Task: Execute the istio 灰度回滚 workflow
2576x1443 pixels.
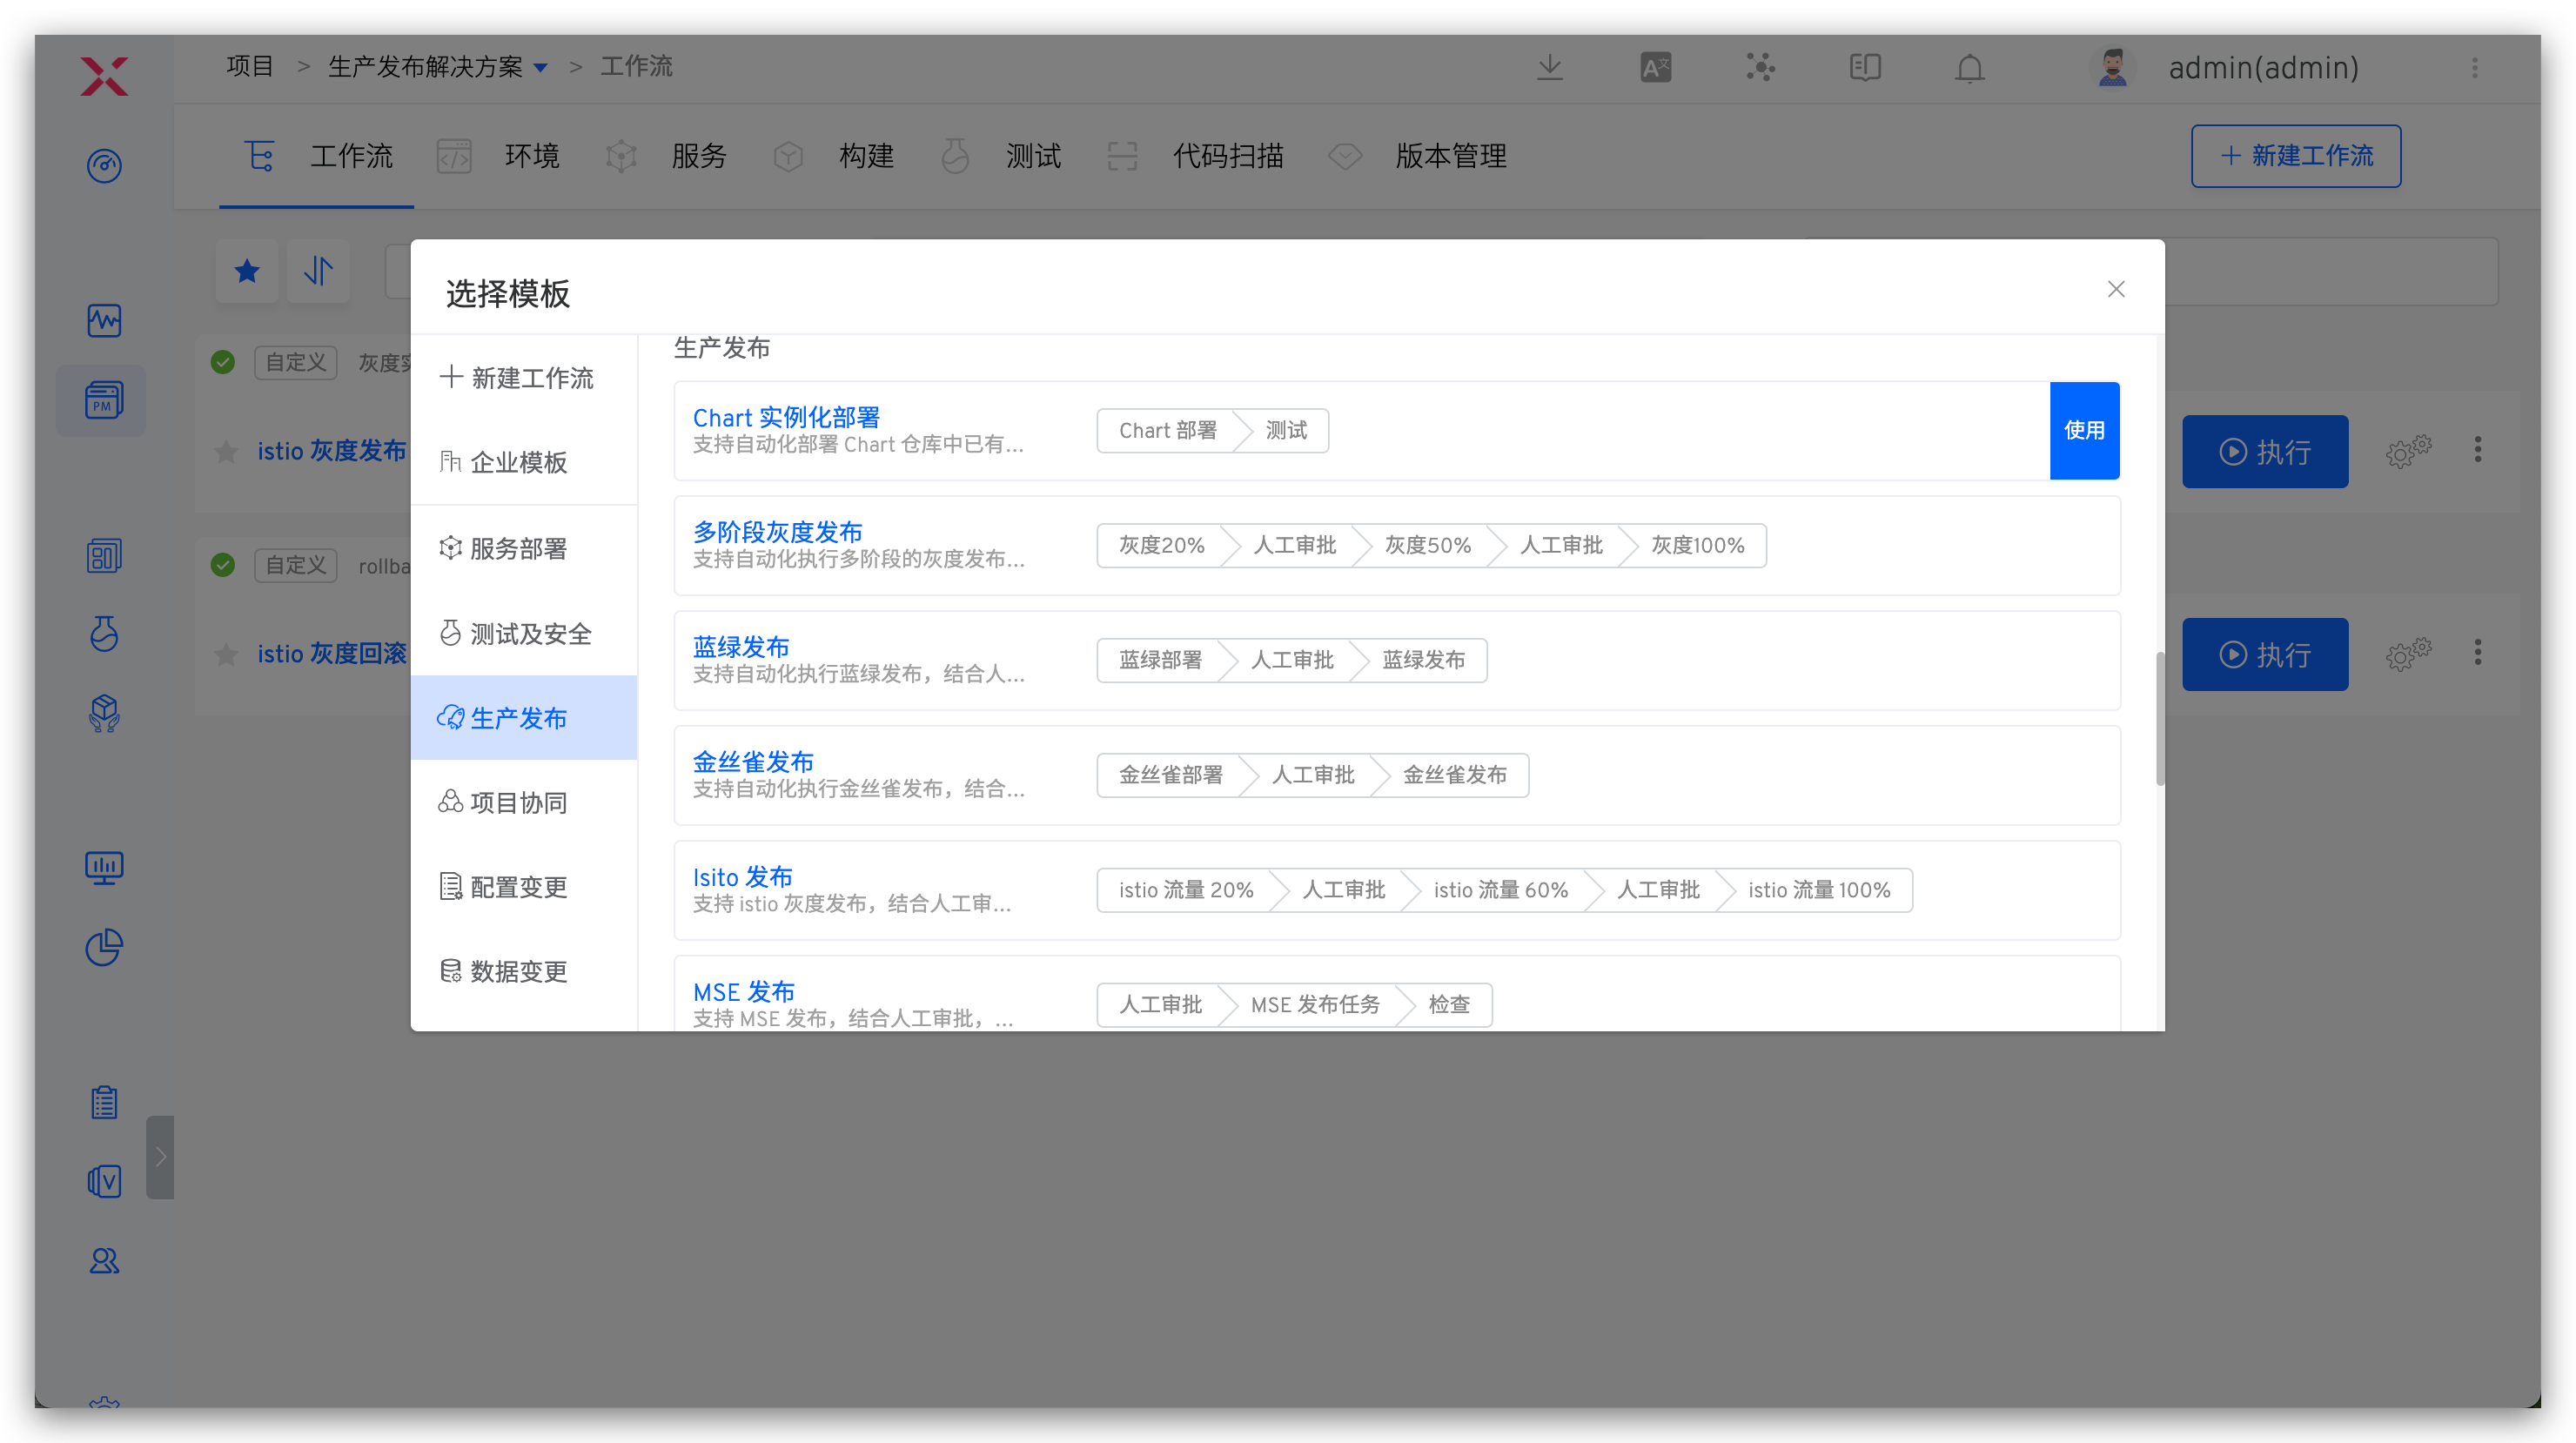Action: tap(2265, 654)
